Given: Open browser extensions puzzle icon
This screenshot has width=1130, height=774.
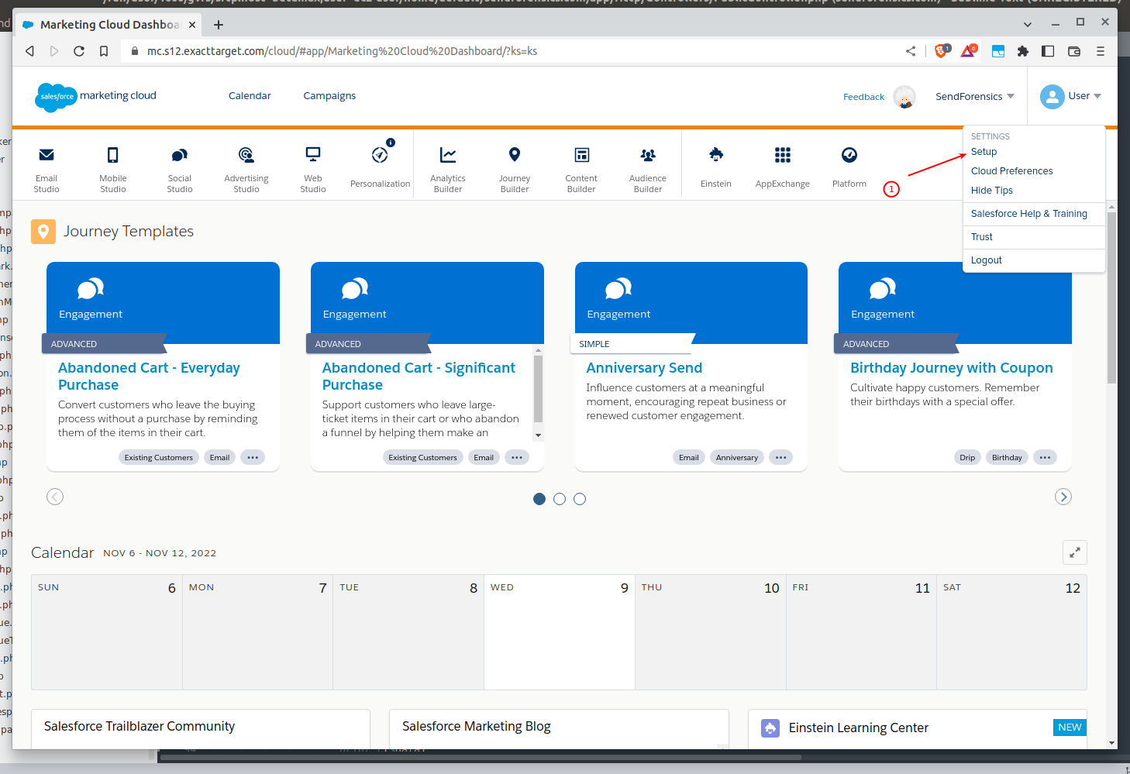Looking at the screenshot, I should tap(1023, 51).
